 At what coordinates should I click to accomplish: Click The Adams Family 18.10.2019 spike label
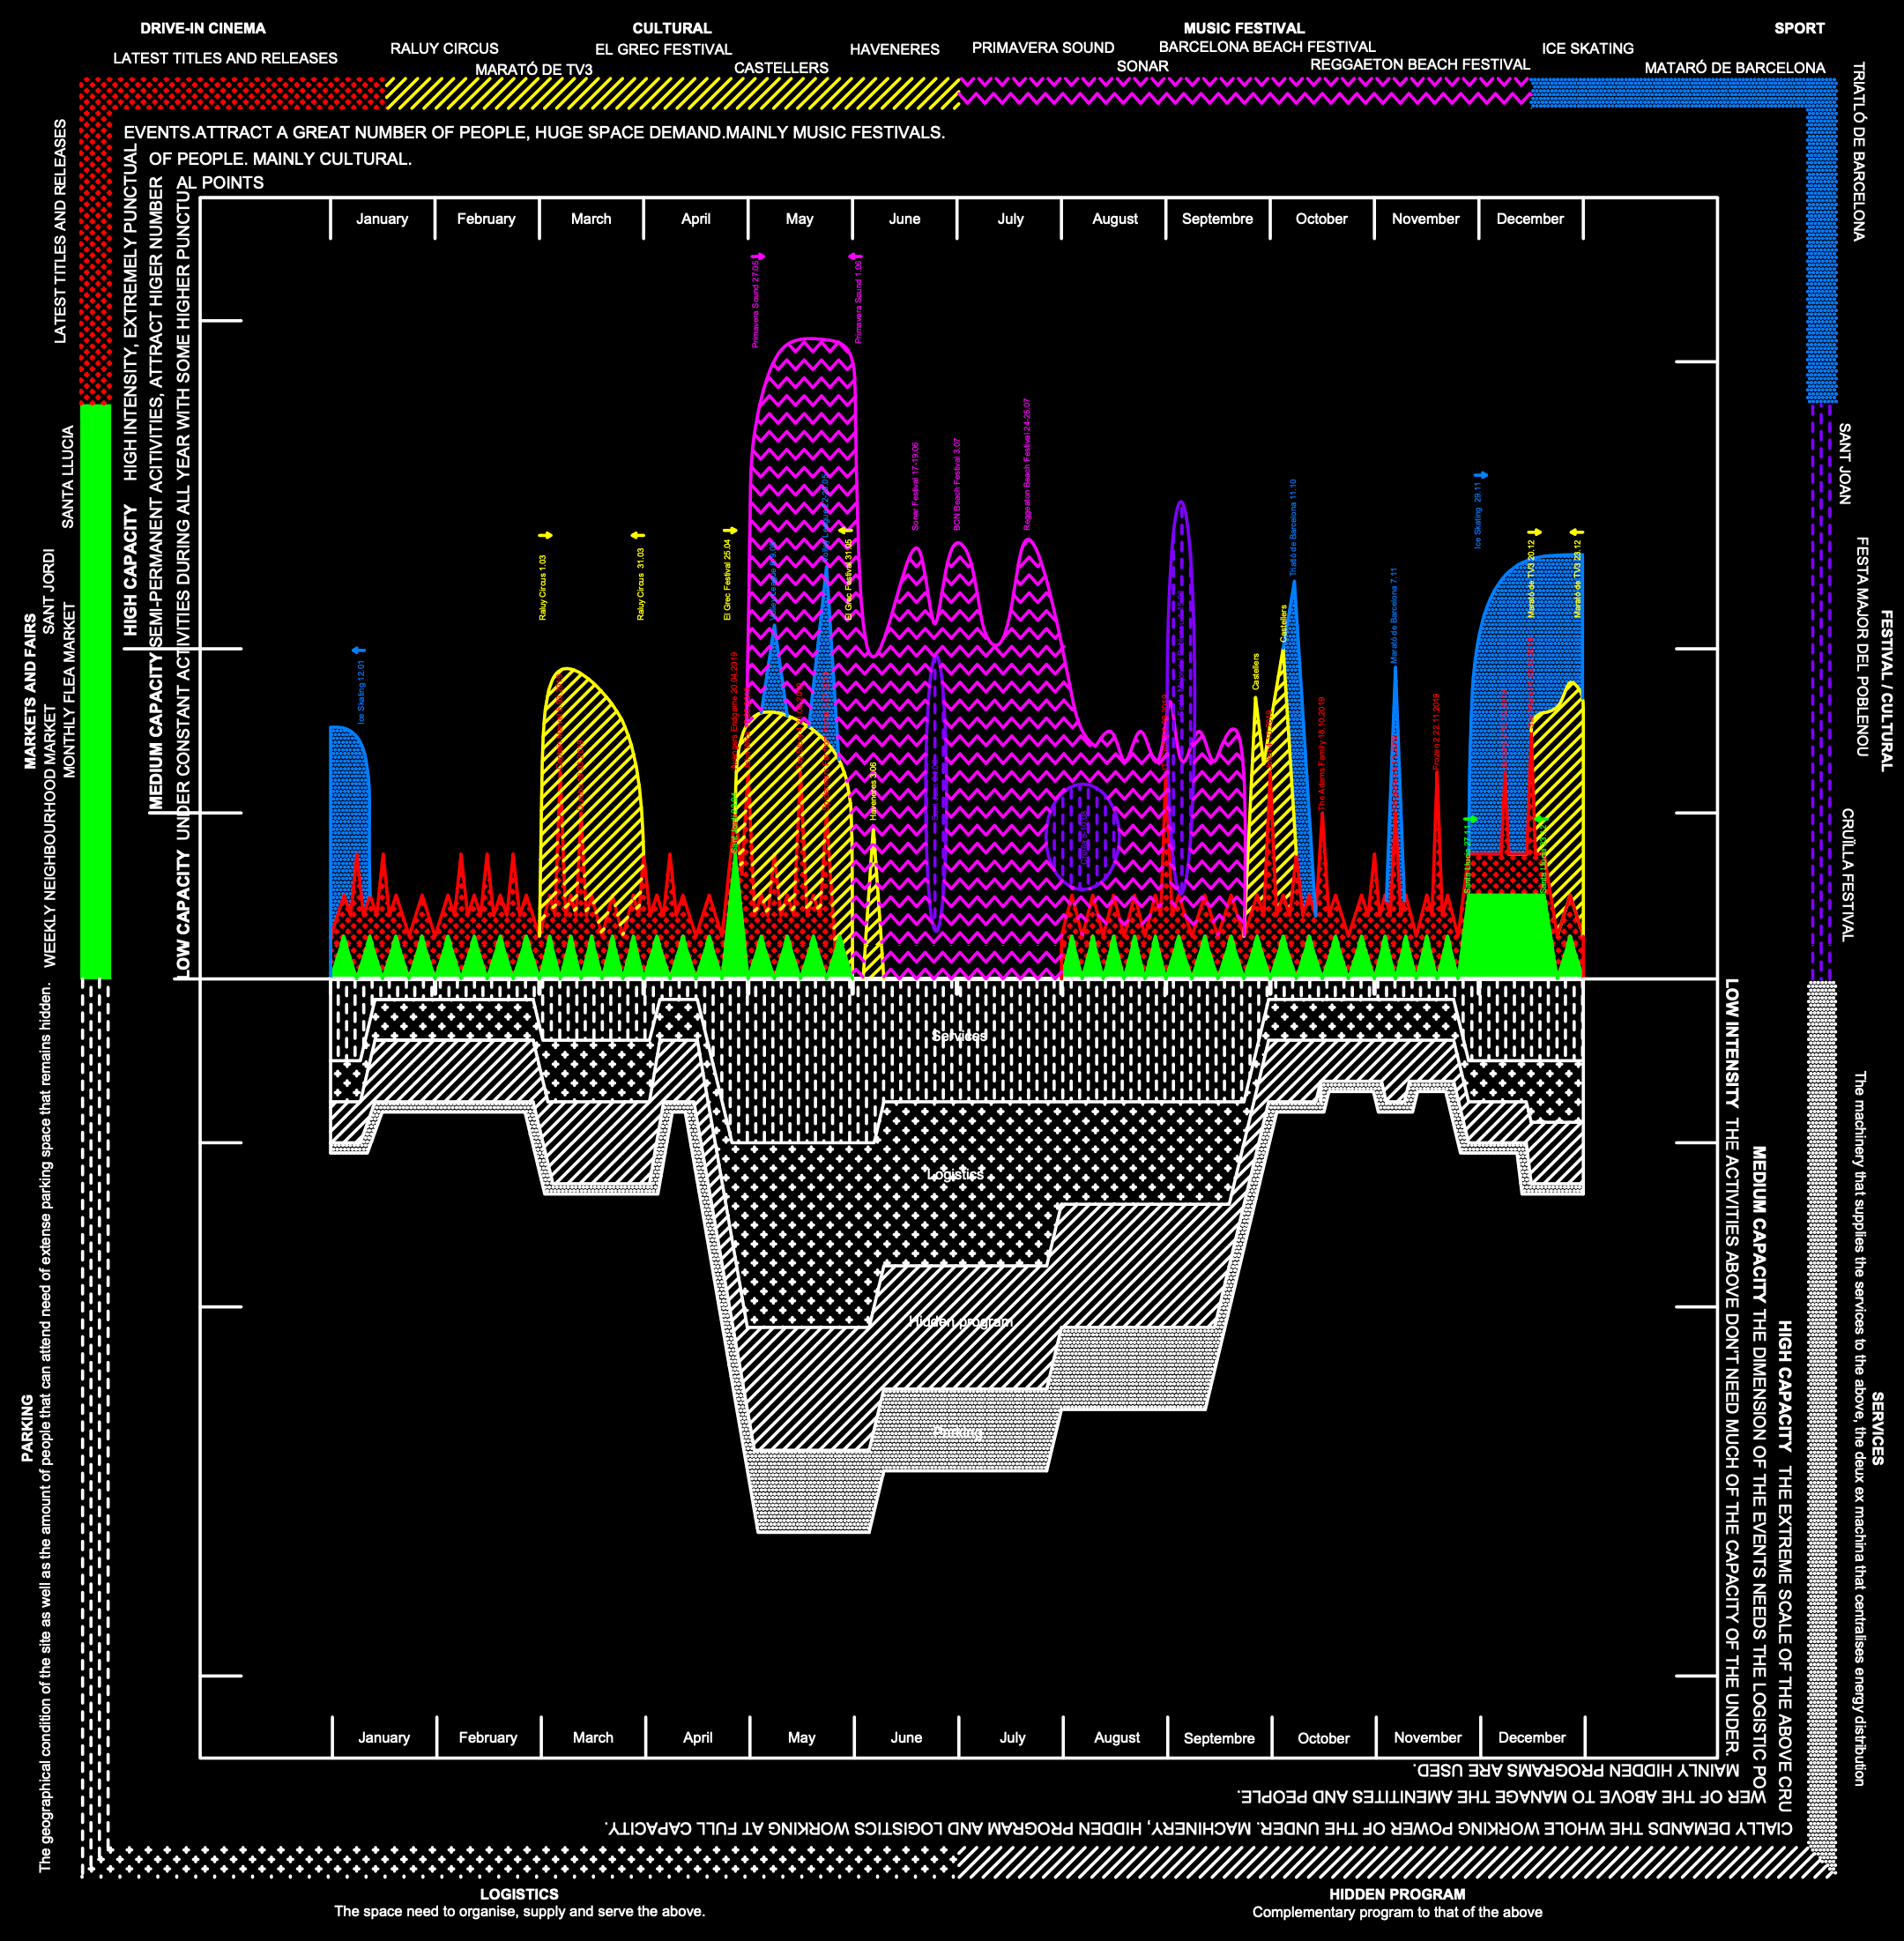pyautogui.click(x=1322, y=753)
